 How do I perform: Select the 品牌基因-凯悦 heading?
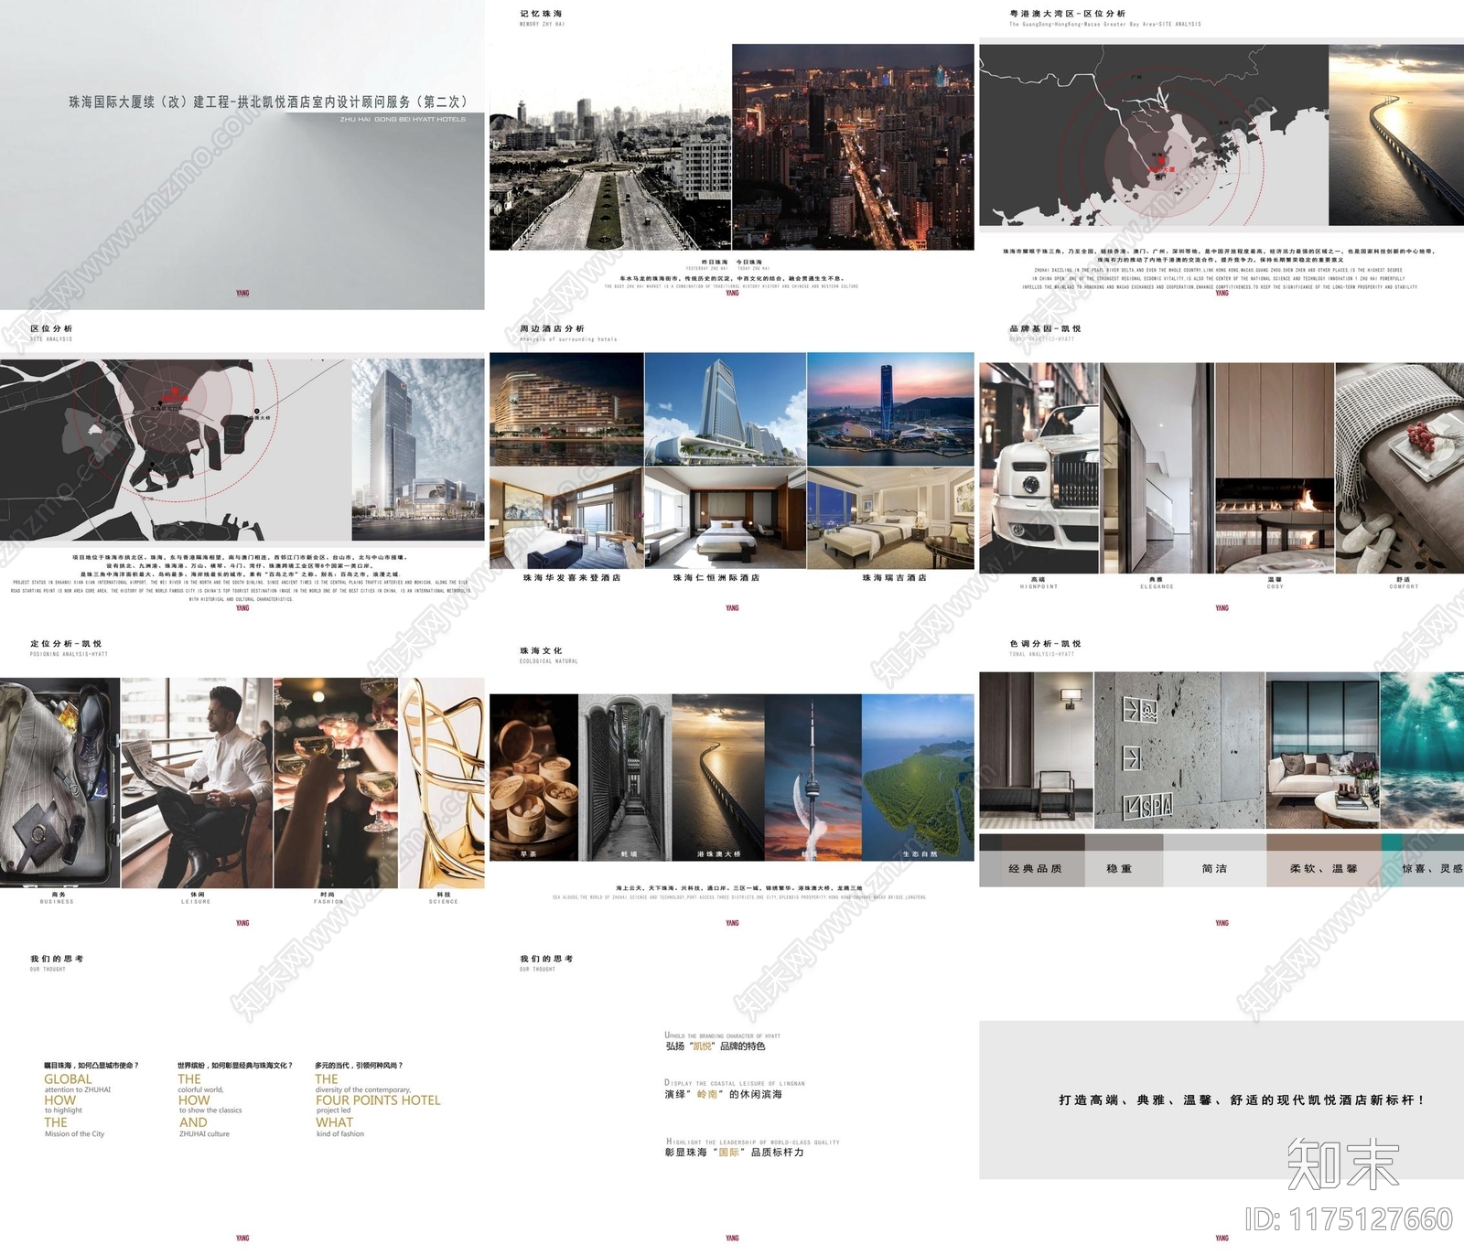click(x=1046, y=328)
